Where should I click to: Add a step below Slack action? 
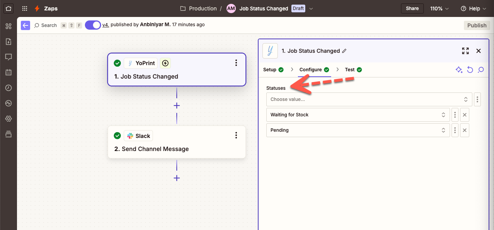tap(177, 178)
